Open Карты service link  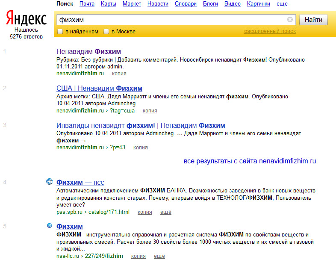pos(109,4)
